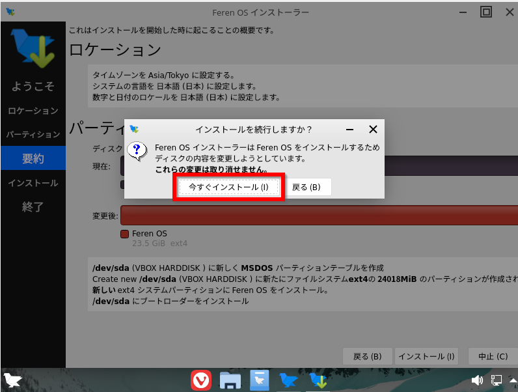Select ロケーション step in the sidebar
Viewport: 518px width, 392px height.
coord(33,111)
